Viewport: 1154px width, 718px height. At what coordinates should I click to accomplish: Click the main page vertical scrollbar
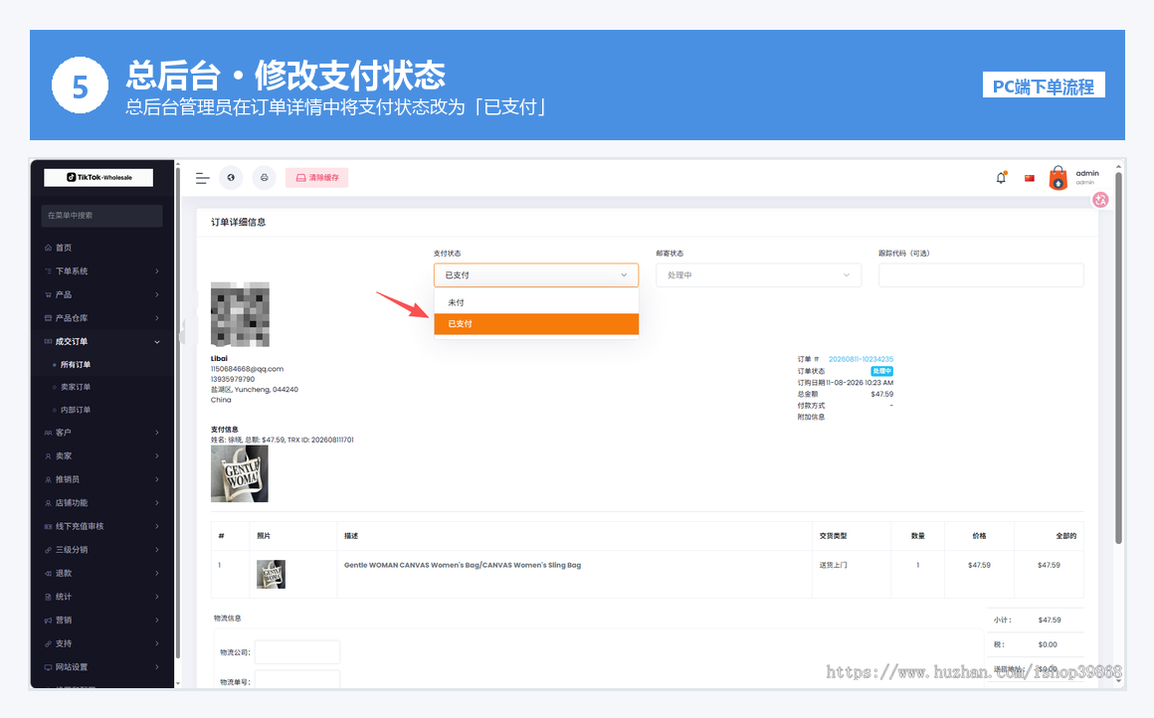(1118, 358)
